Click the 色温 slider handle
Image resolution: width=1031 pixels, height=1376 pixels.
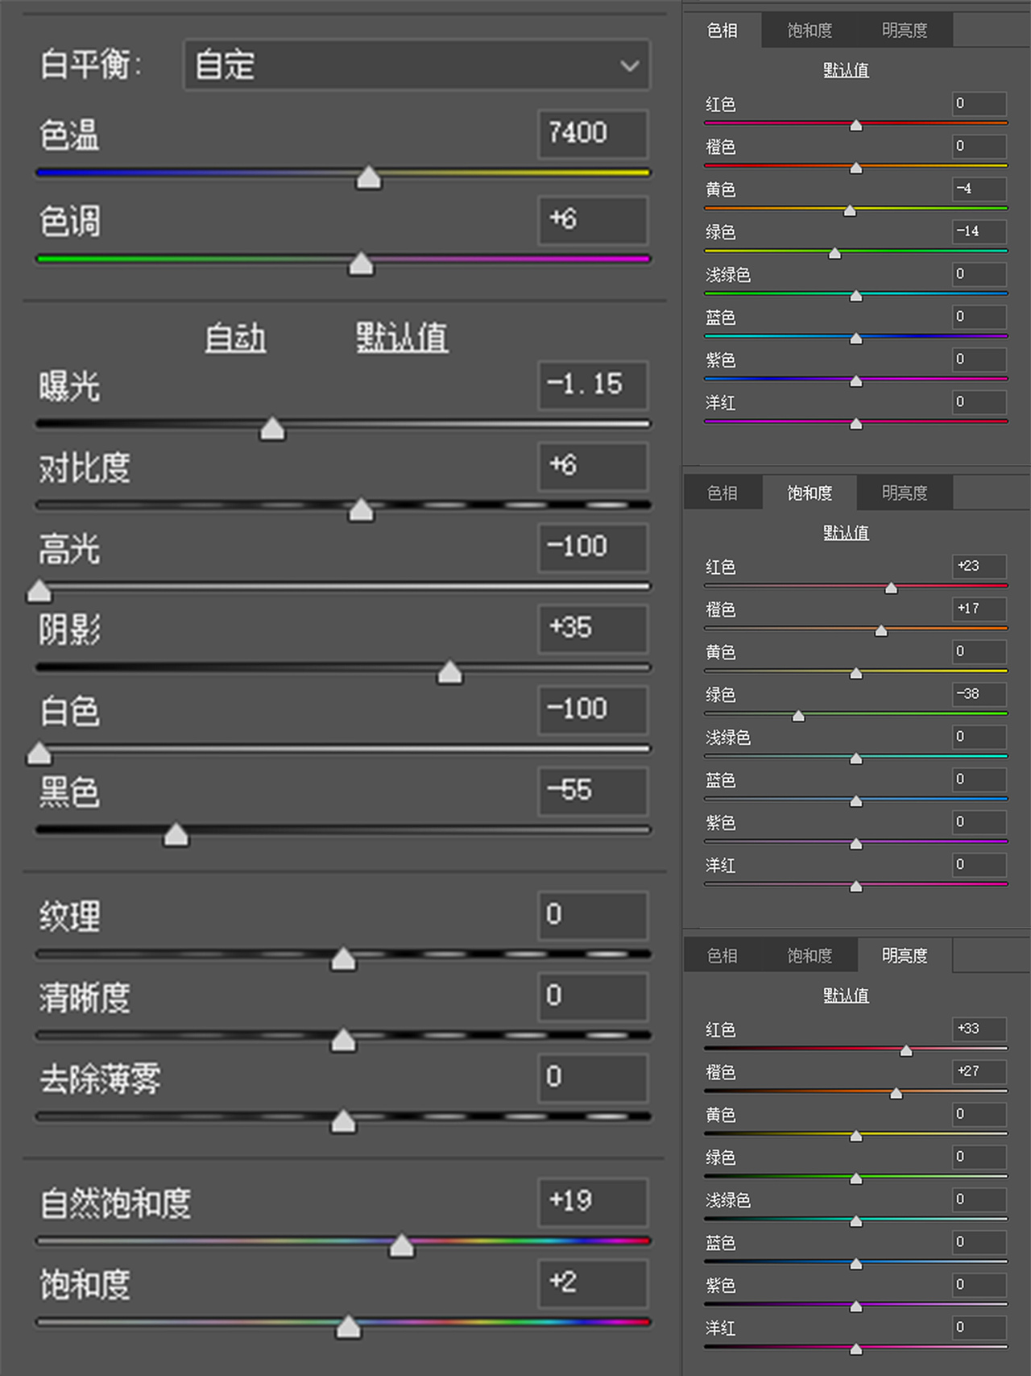click(369, 177)
